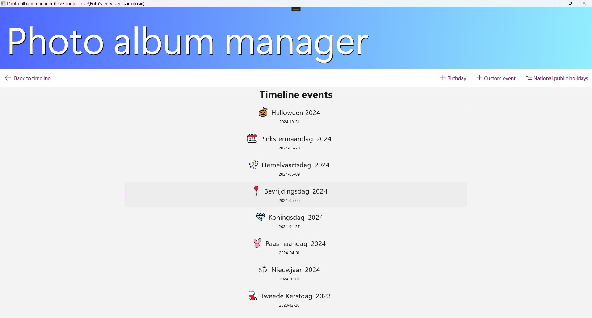Open the Paasmaandag 2024 entry

296,247
